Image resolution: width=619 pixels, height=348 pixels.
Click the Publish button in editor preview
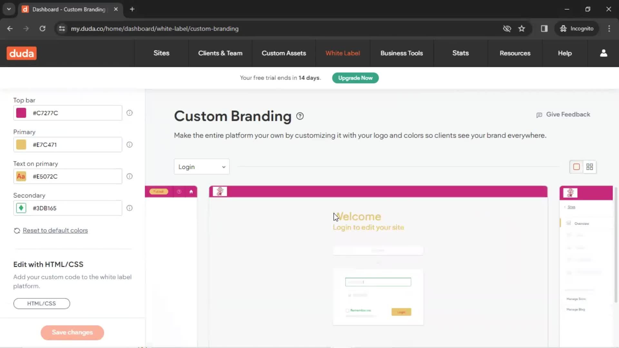pos(159,192)
